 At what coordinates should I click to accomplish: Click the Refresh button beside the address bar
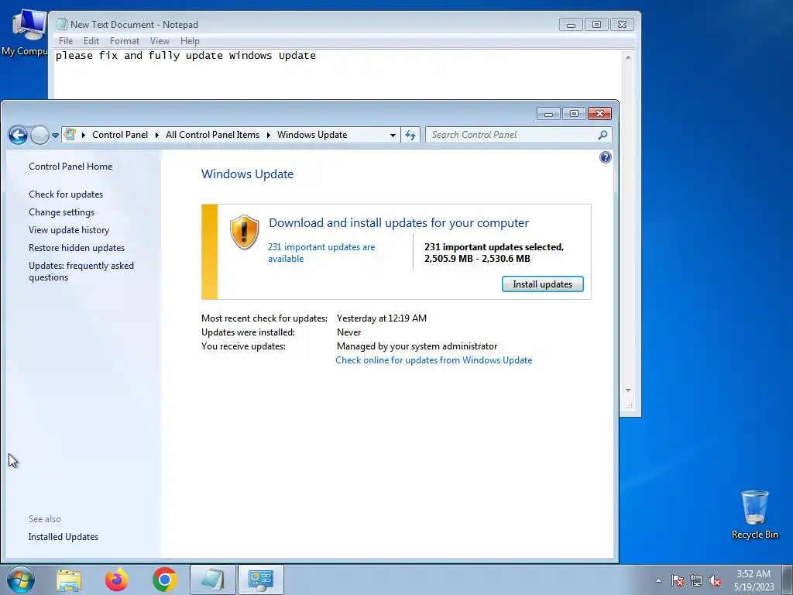click(x=410, y=135)
